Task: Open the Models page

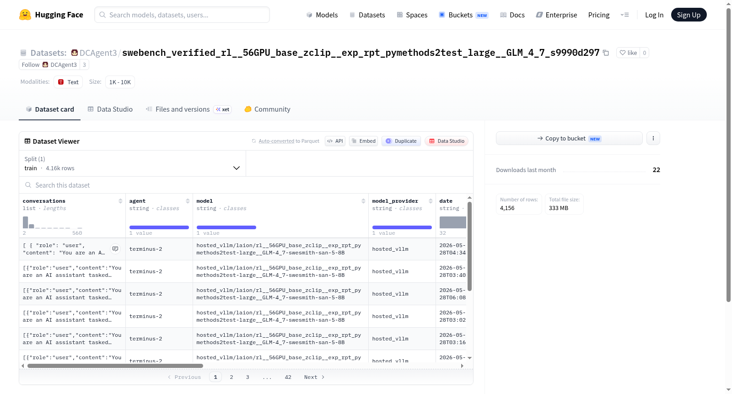Action: coord(322,15)
